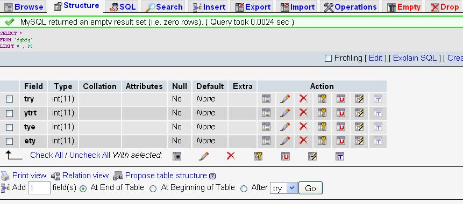Open the Structure tab

pos(76,6)
